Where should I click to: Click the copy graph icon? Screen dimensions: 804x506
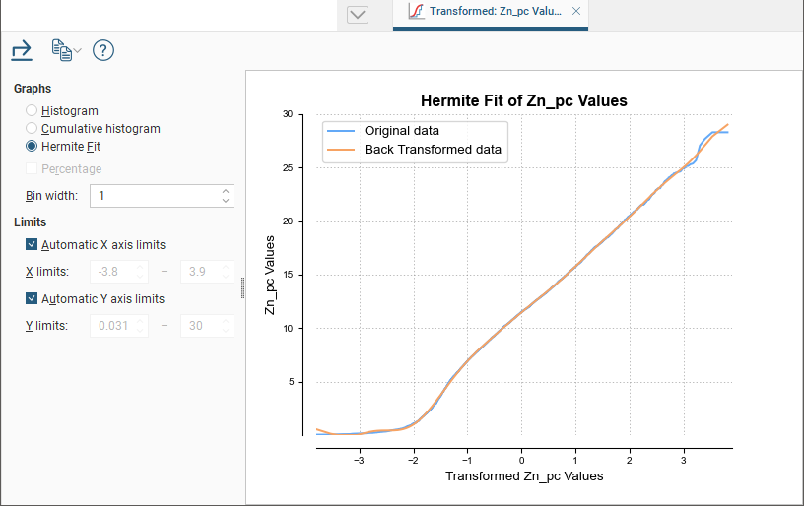point(61,50)
